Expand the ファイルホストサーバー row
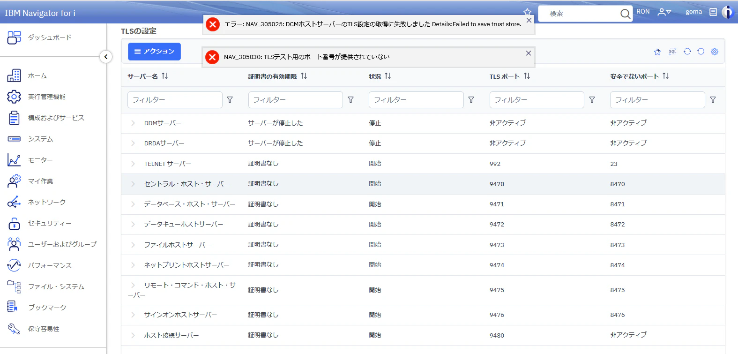Screen dimensions: 738x354 tap(133, 245)
